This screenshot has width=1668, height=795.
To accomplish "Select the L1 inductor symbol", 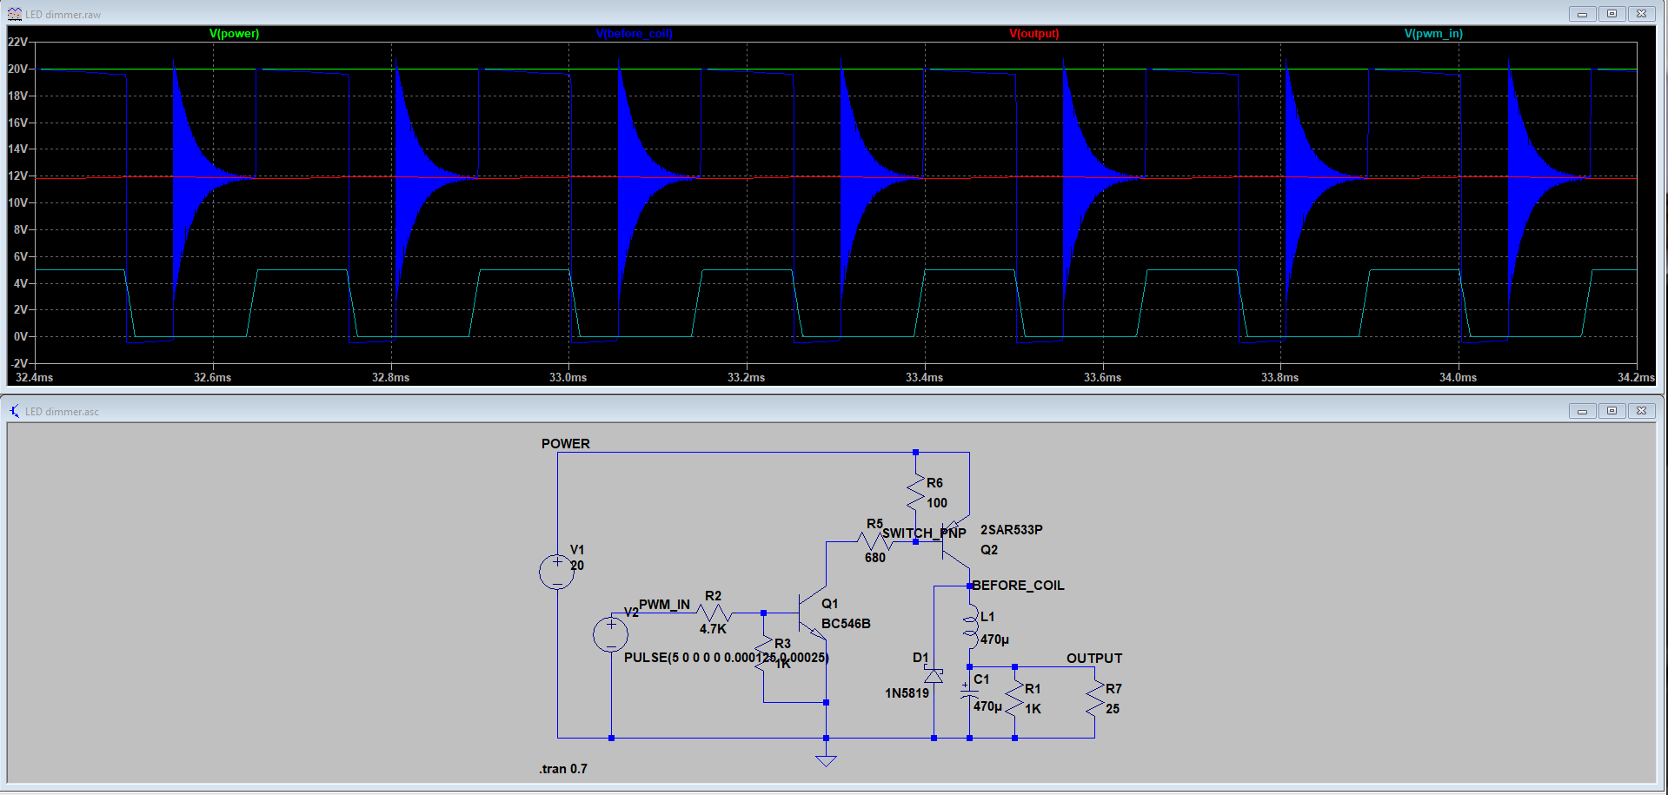I will pyautogui.click(x=970, y=627).
